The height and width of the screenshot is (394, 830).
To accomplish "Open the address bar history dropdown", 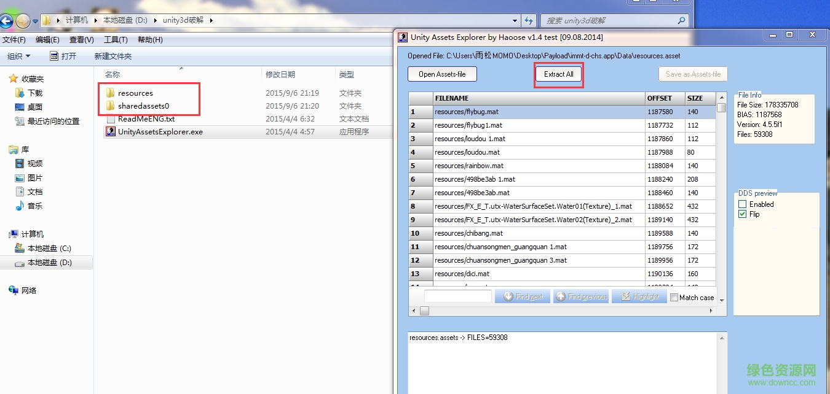I will (x=515, y=20).
